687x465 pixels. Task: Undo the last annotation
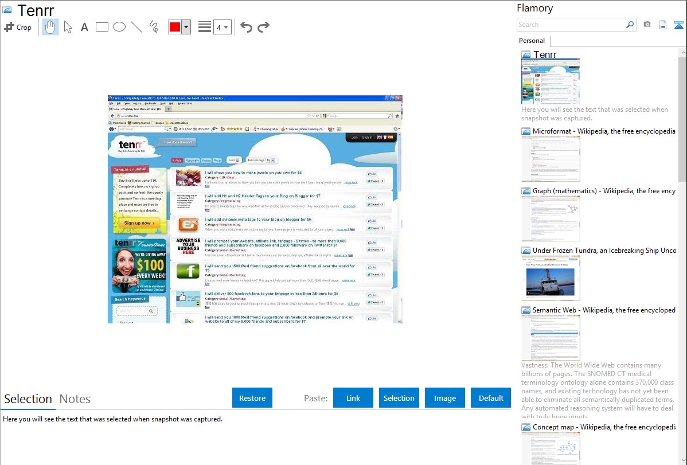pos(246,27)
